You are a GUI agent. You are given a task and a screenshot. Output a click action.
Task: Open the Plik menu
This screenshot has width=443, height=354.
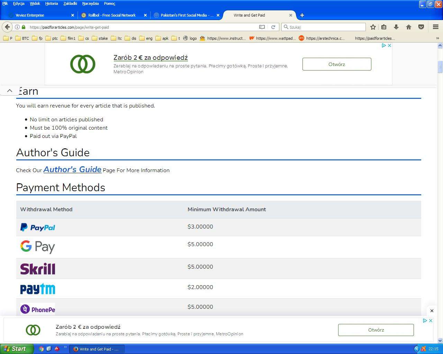click(x=5, y=3)
